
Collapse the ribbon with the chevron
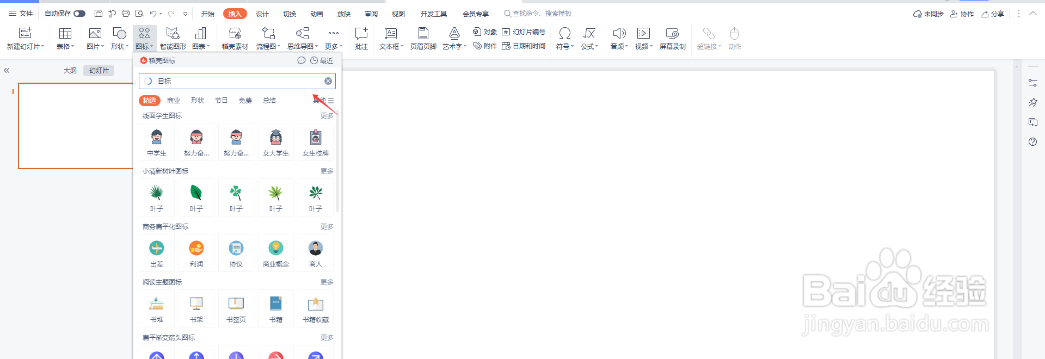point(1033,14)
